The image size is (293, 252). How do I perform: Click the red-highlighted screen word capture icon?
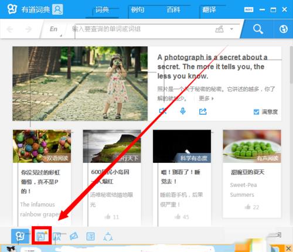coord(42,236)
